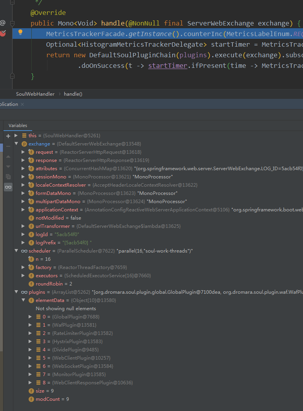
Task: Expand element 2 RateLimiterPlugin
Action: 30,333
